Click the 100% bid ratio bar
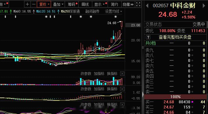This screenshot has width=208, height=114. point(176,97)
